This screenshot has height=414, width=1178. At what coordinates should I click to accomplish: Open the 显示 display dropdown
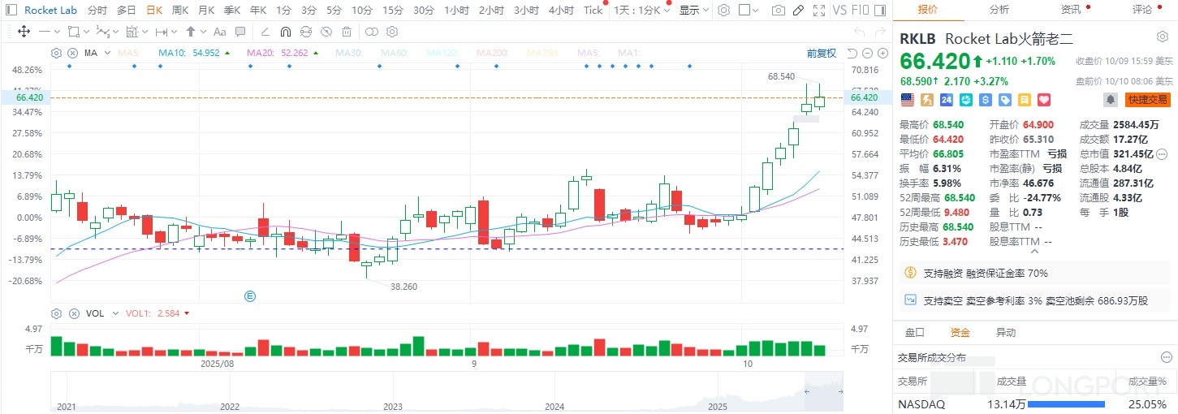(693, 11)
